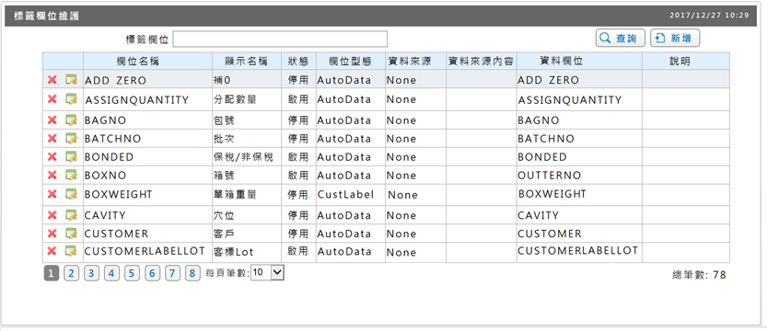Go to page 5
This screenshot has height=331, width=768.
pos(132,273)
